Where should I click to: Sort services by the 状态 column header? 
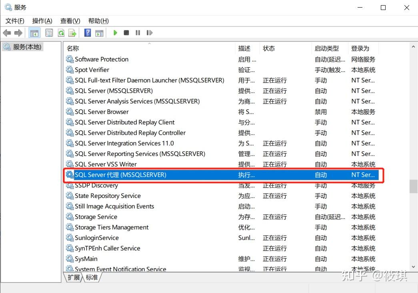[x=268, y=48]
